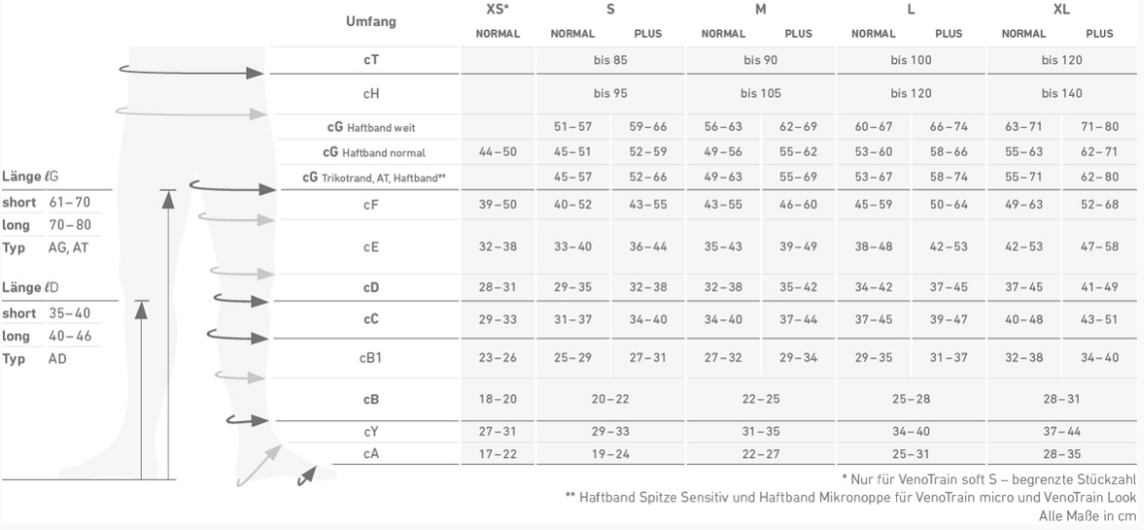This screenshot has width=1144, height=530.
Task: Click the 18–20 cell in cB row
Action: [x=497, y=398]
